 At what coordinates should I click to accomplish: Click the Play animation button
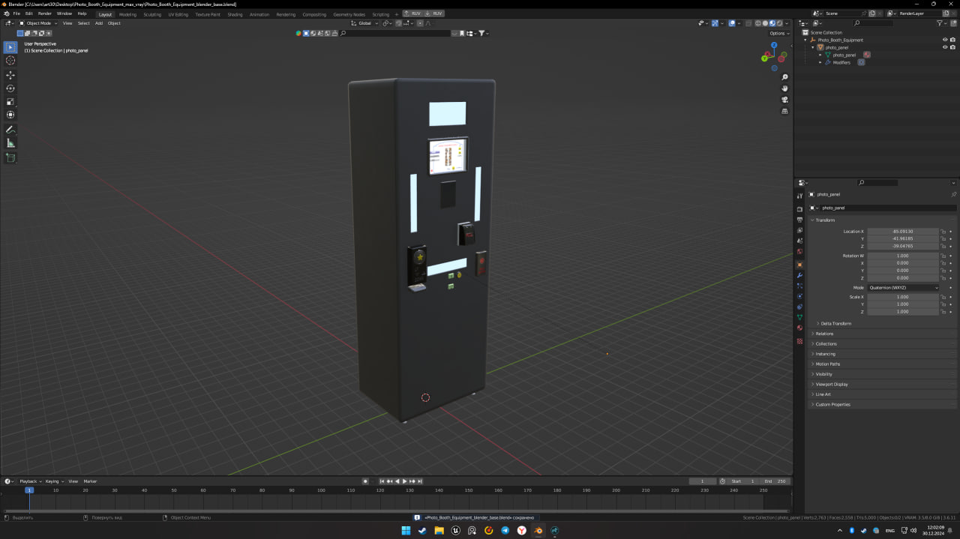pyautogui.click(x=404, y=481)
